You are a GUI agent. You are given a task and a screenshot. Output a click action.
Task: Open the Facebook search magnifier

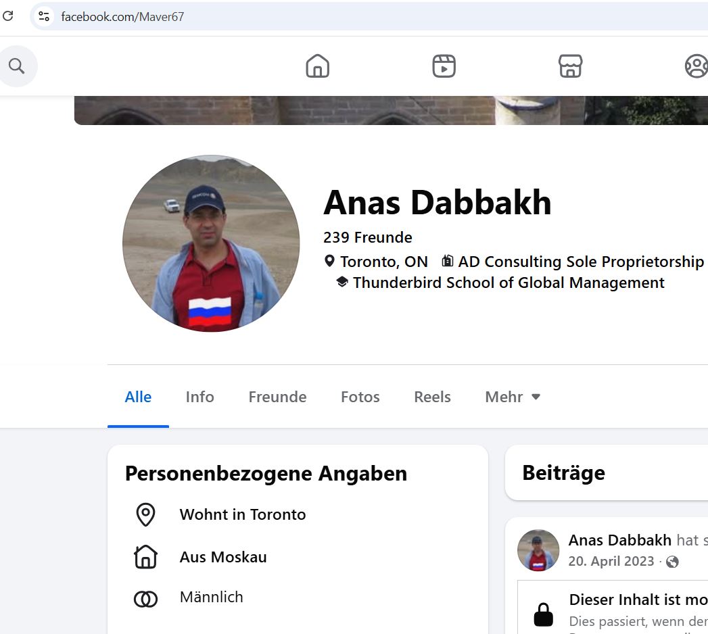tap(17, 66)
